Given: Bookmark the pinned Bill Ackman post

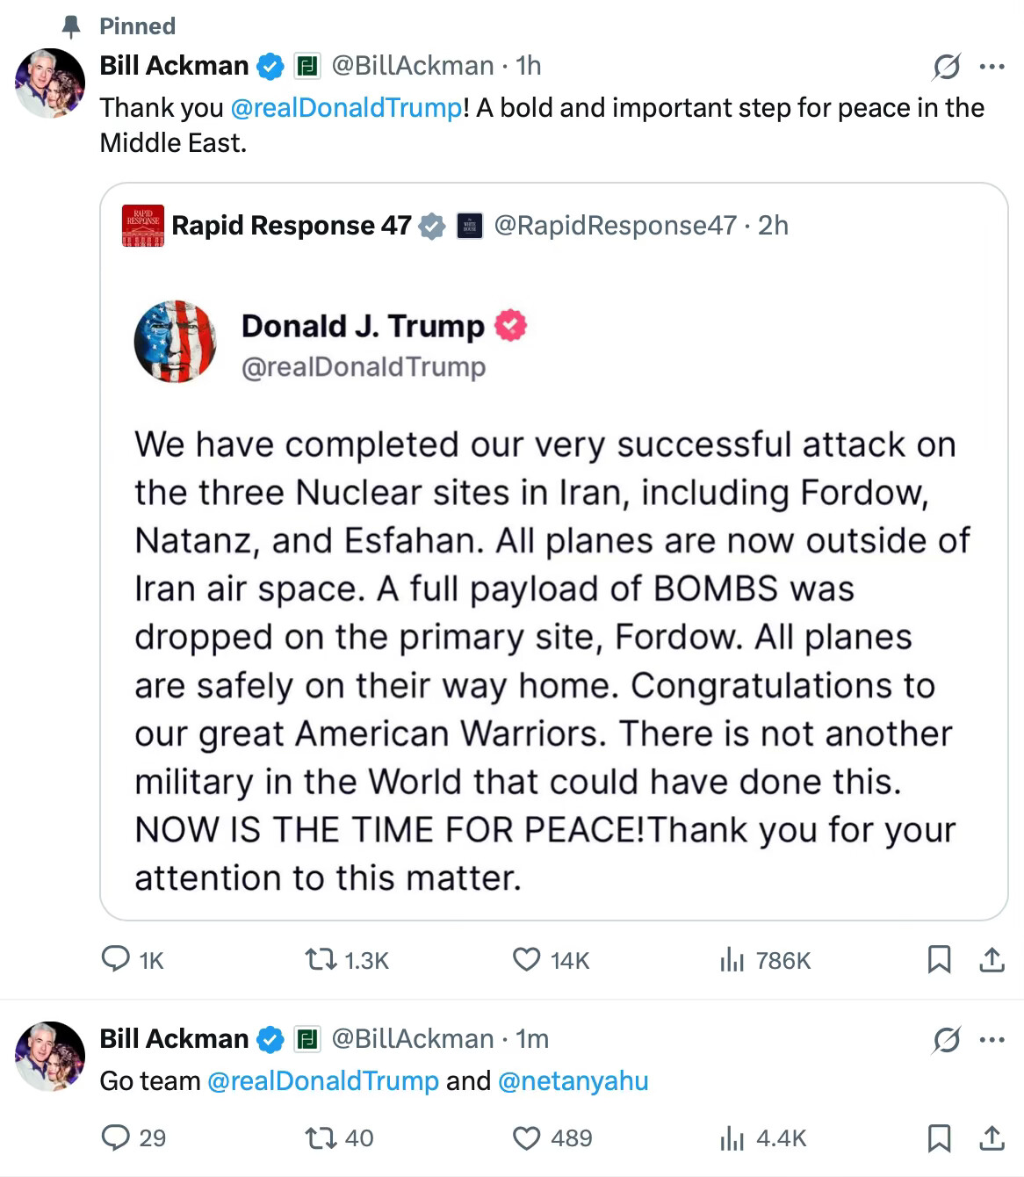Looking at the screenshot, I should coord(939,959).
